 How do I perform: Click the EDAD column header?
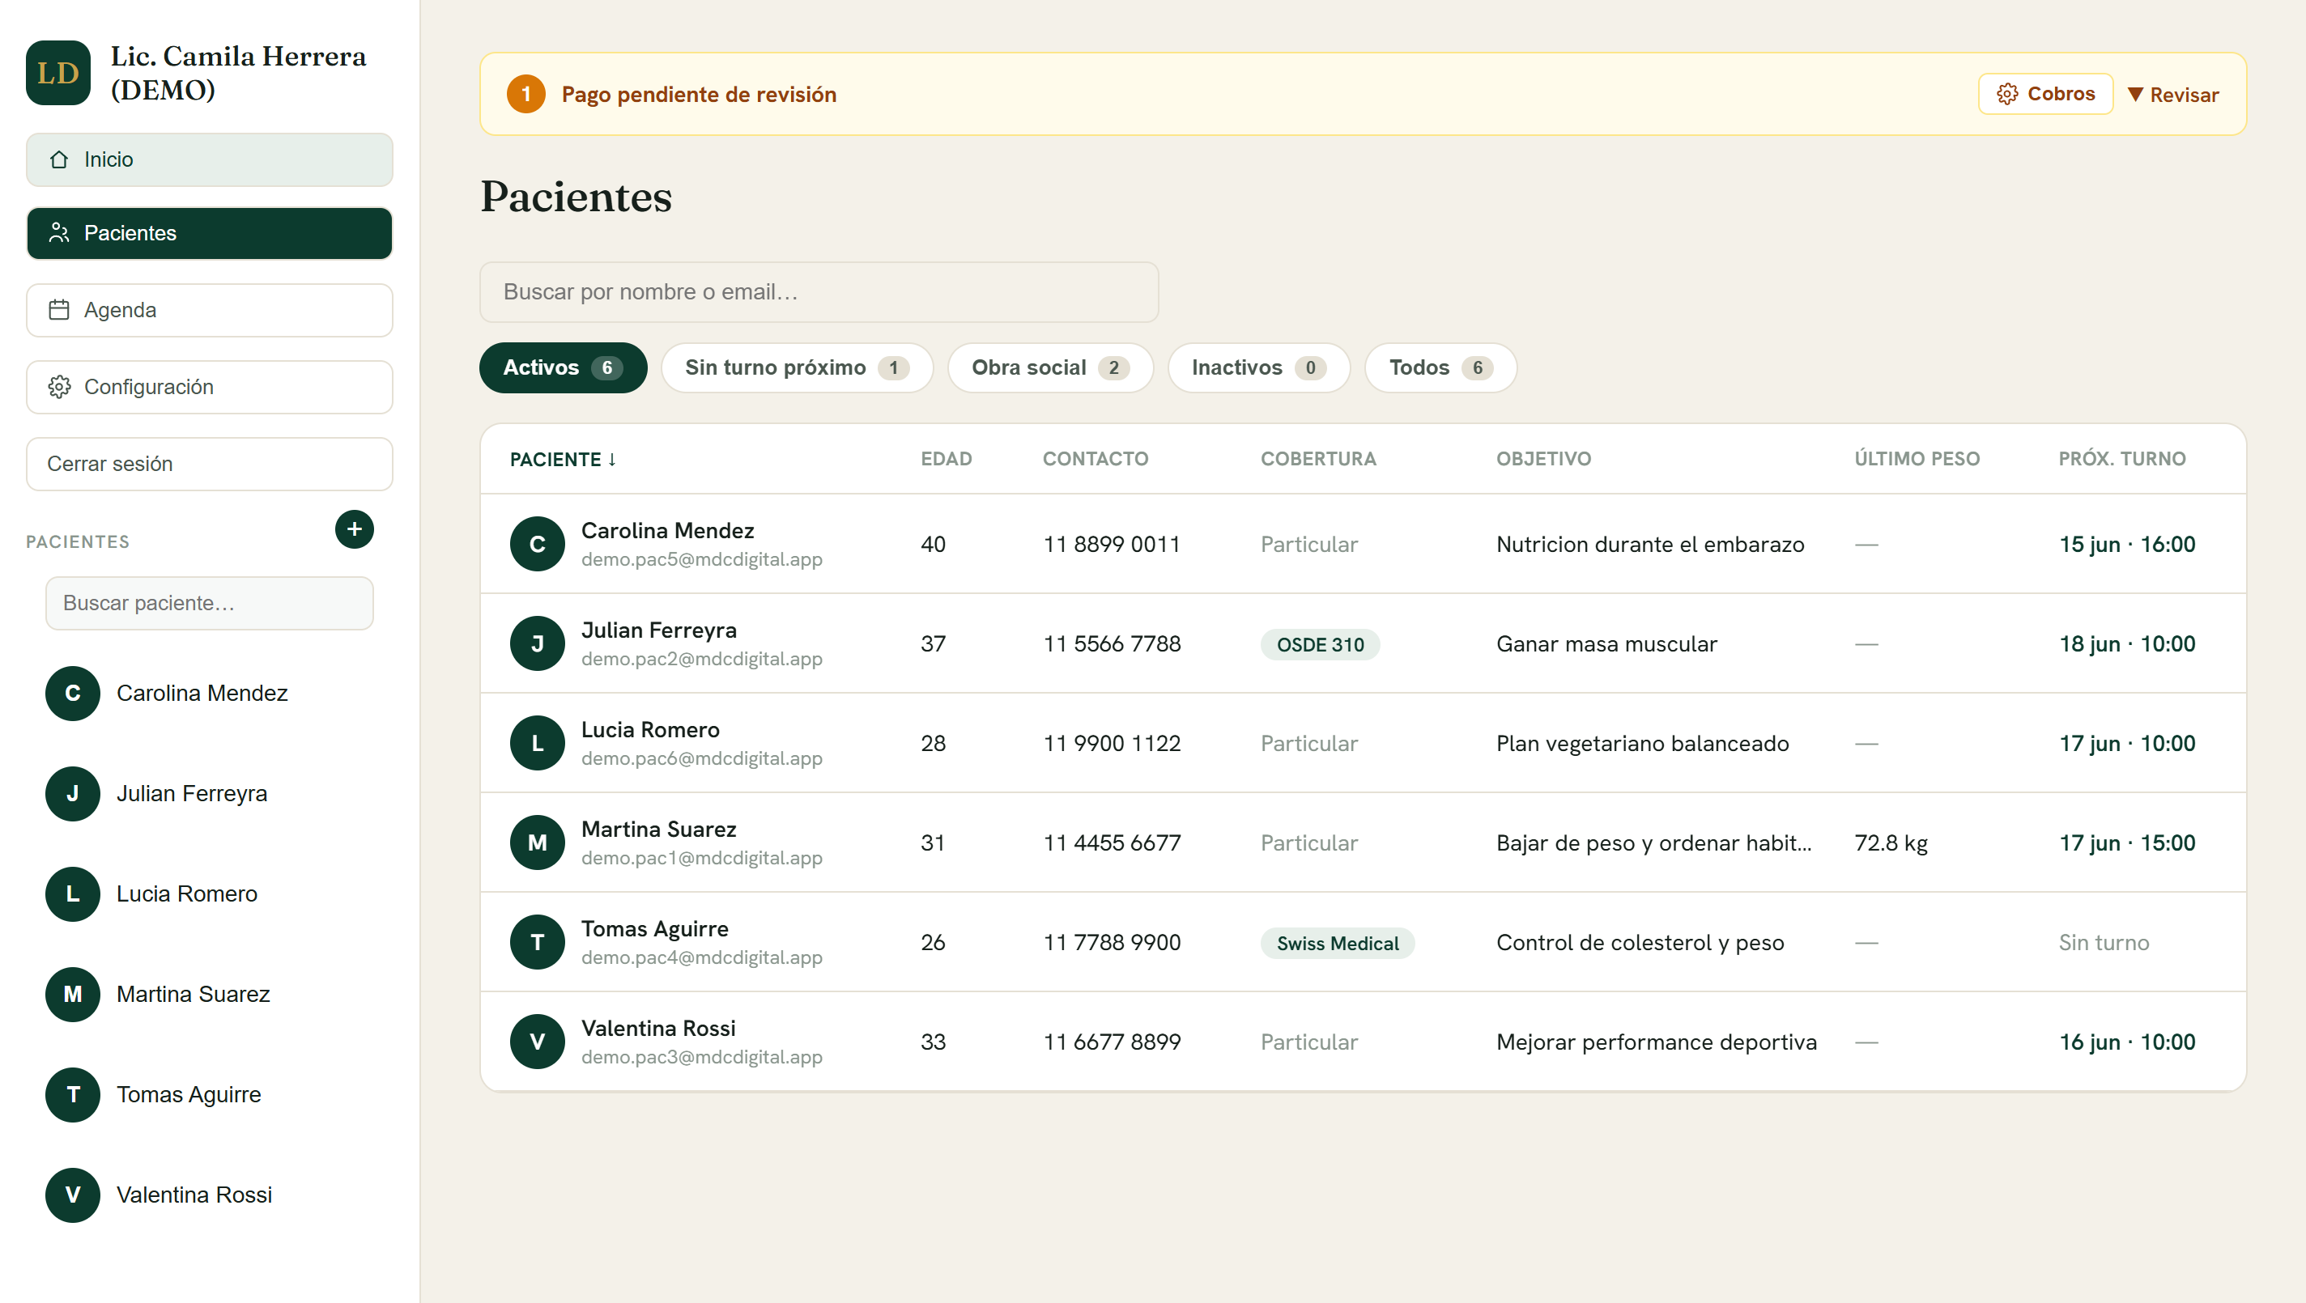tap(947, 458)
